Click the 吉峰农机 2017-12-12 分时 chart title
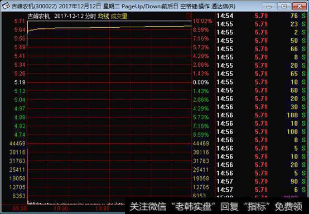This screenshot has height=214, width=309. [61, 16]
